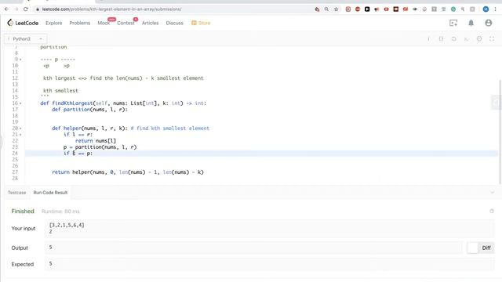
Task: Click line number 25 in gutter
Action: click(15, 160)
